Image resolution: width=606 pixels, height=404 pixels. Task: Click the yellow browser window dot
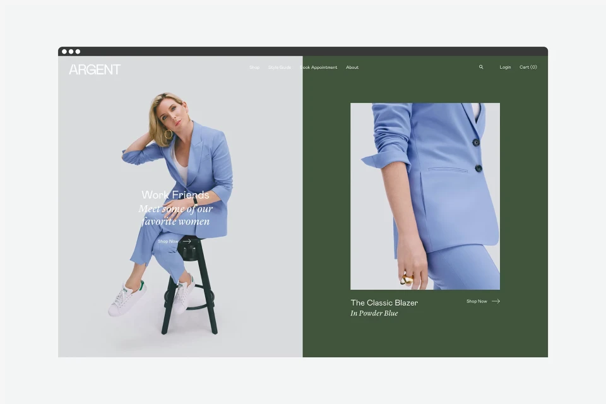[71, 51]
